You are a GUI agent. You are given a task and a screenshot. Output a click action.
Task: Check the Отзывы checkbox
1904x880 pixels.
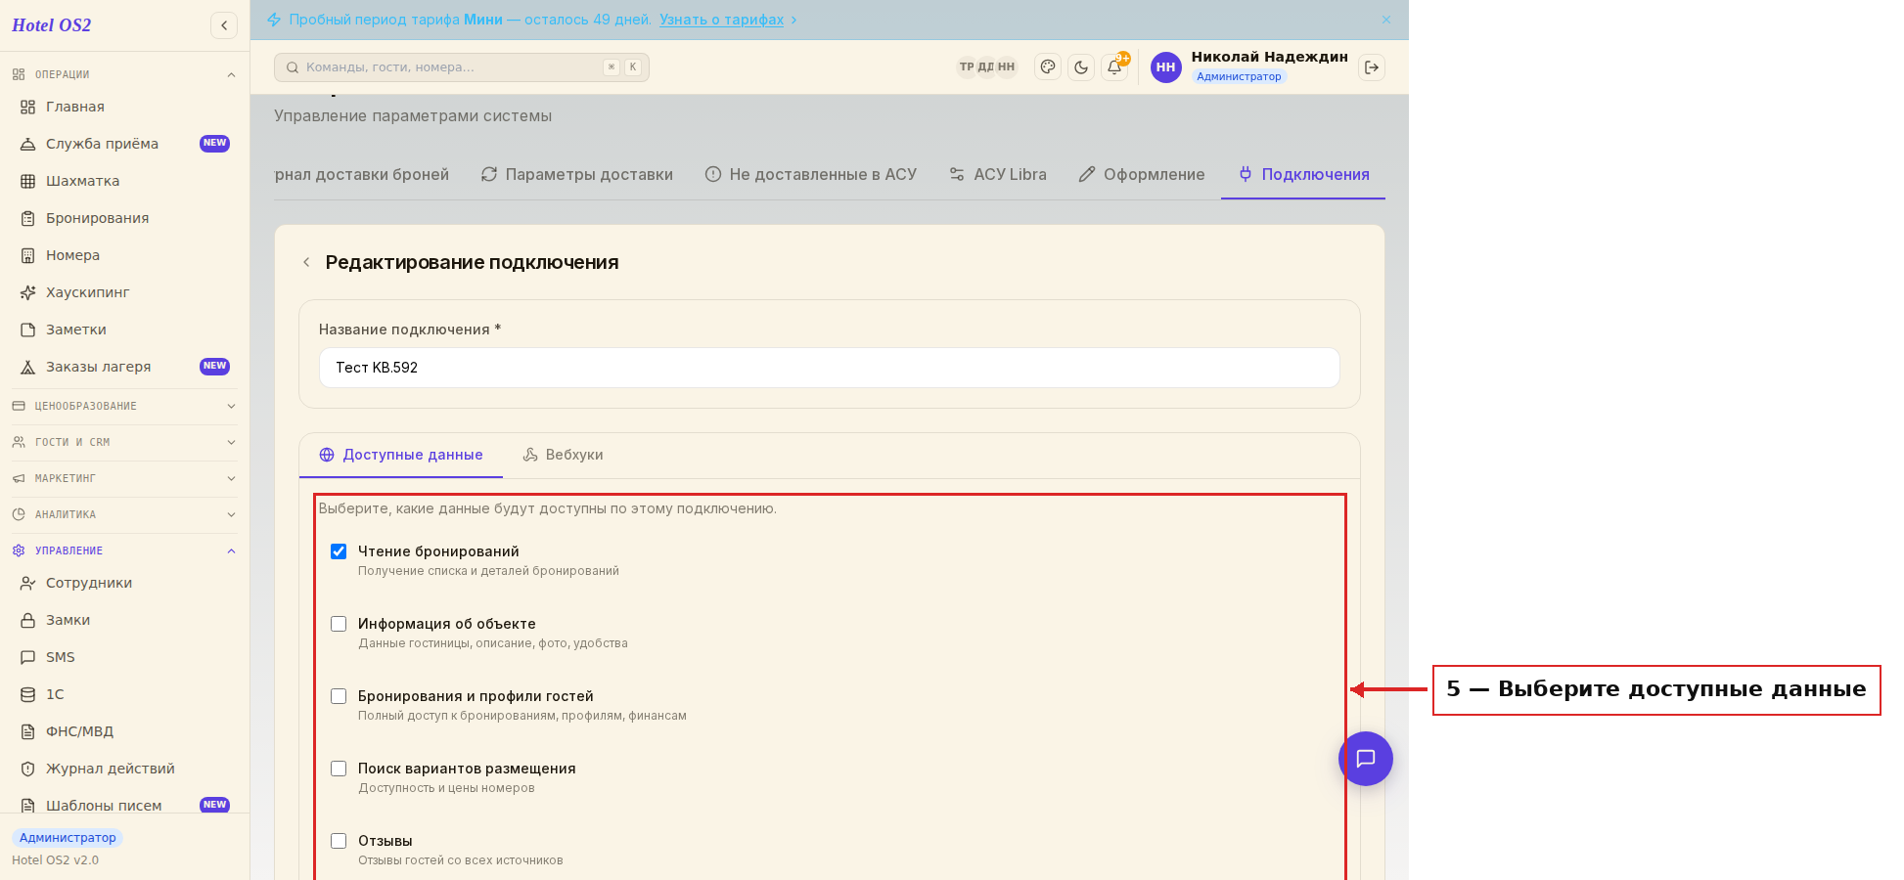pyautogui.click(x=339, y=841)
